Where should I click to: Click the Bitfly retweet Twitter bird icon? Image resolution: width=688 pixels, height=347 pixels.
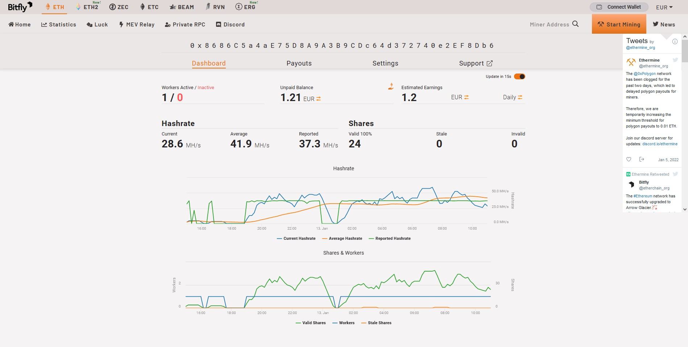click(x=675, y=174)
